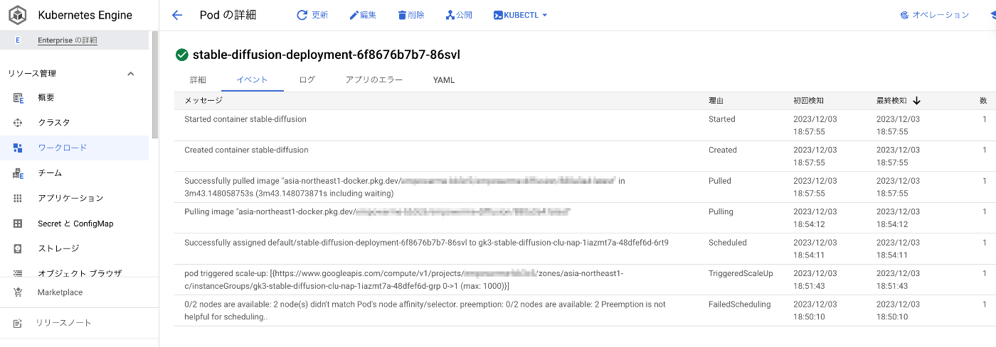
Task: Click the 'Pulled' reason cell
Action: [x=720, y=181]
